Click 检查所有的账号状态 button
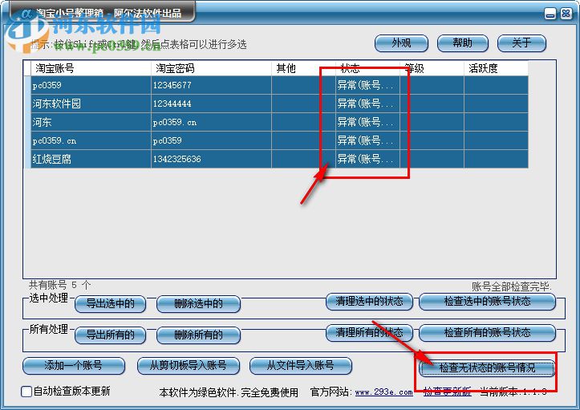 pyautogui.click(x=487, y=333)
